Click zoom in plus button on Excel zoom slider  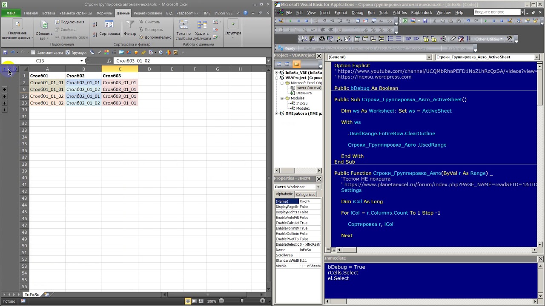pyautogui.click(x=262, y=301)
